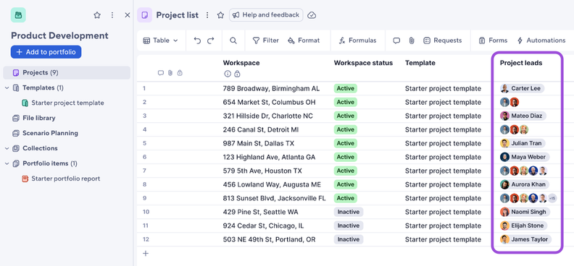574x266 pixels.
Task: Open Requests in the toolbar
Action: point(443,40)
